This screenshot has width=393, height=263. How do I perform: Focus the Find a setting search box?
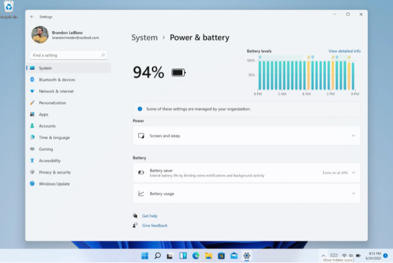[69, 55]
